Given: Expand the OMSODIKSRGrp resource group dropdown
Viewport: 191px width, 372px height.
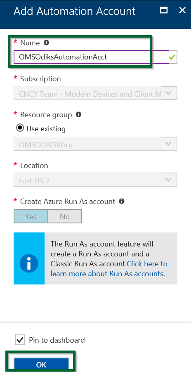Looking at the screenshot, I should click(95, 144).
